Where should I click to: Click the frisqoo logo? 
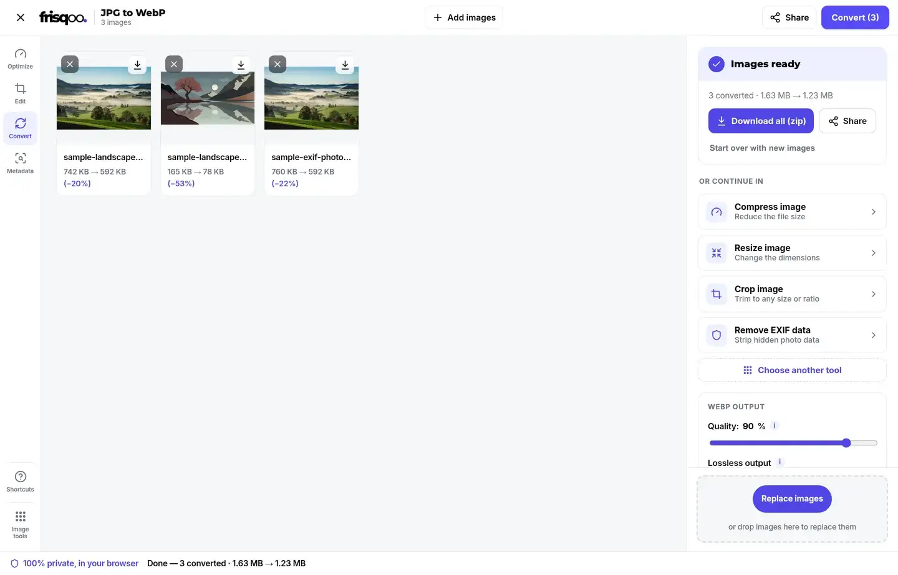coord(63,17)
